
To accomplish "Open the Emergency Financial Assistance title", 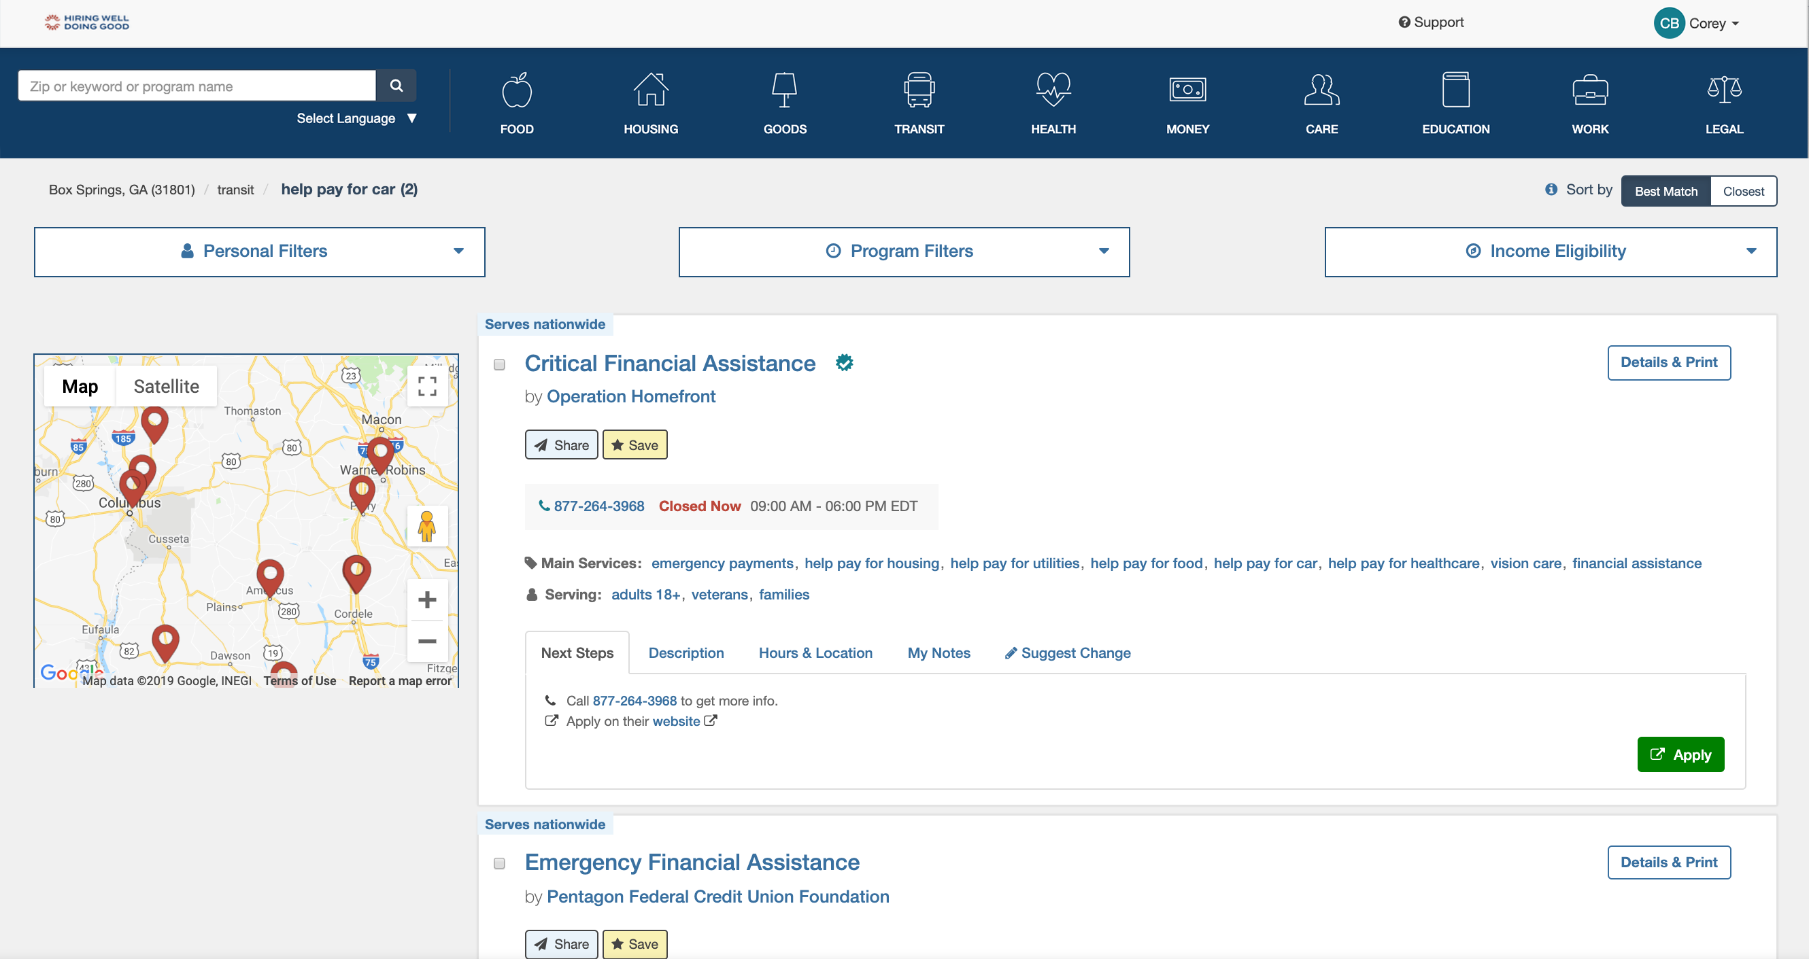I will tap(692, 862).
